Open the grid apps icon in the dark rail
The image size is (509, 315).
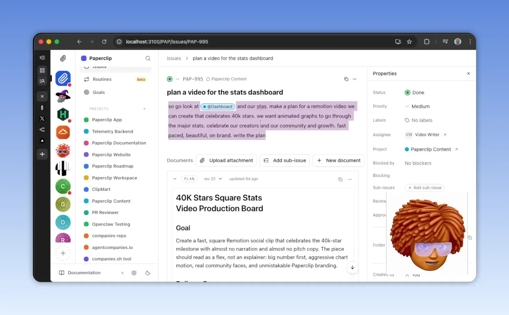42,70
